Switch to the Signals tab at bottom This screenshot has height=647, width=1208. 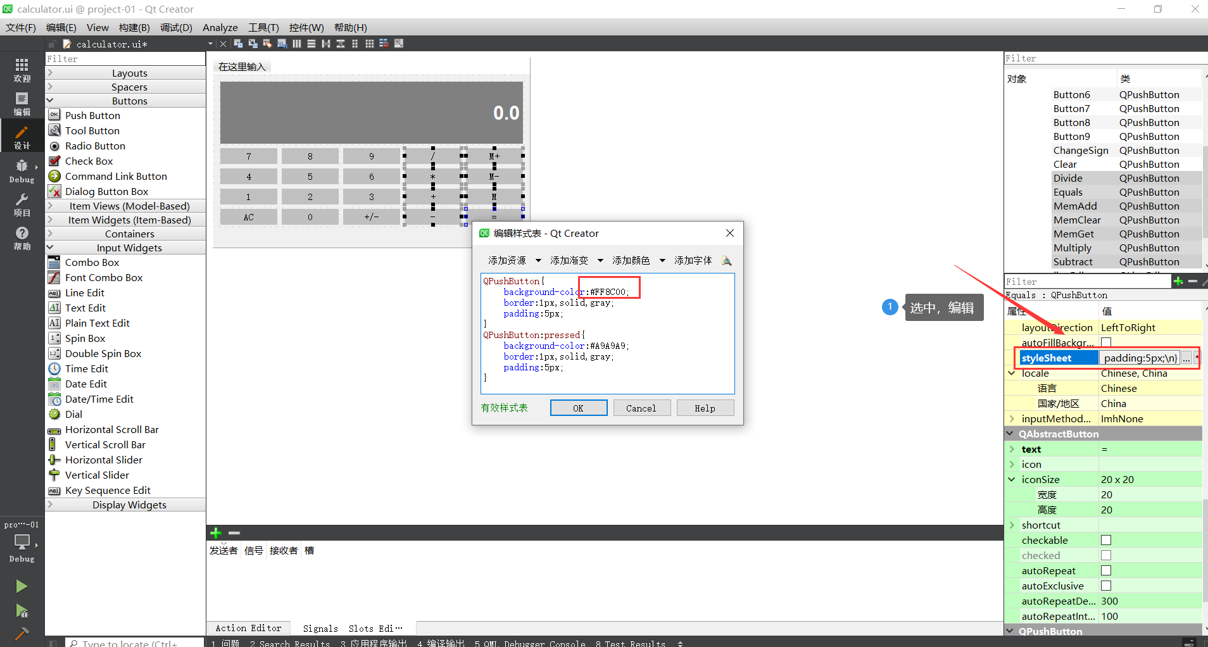click(320, 627)
